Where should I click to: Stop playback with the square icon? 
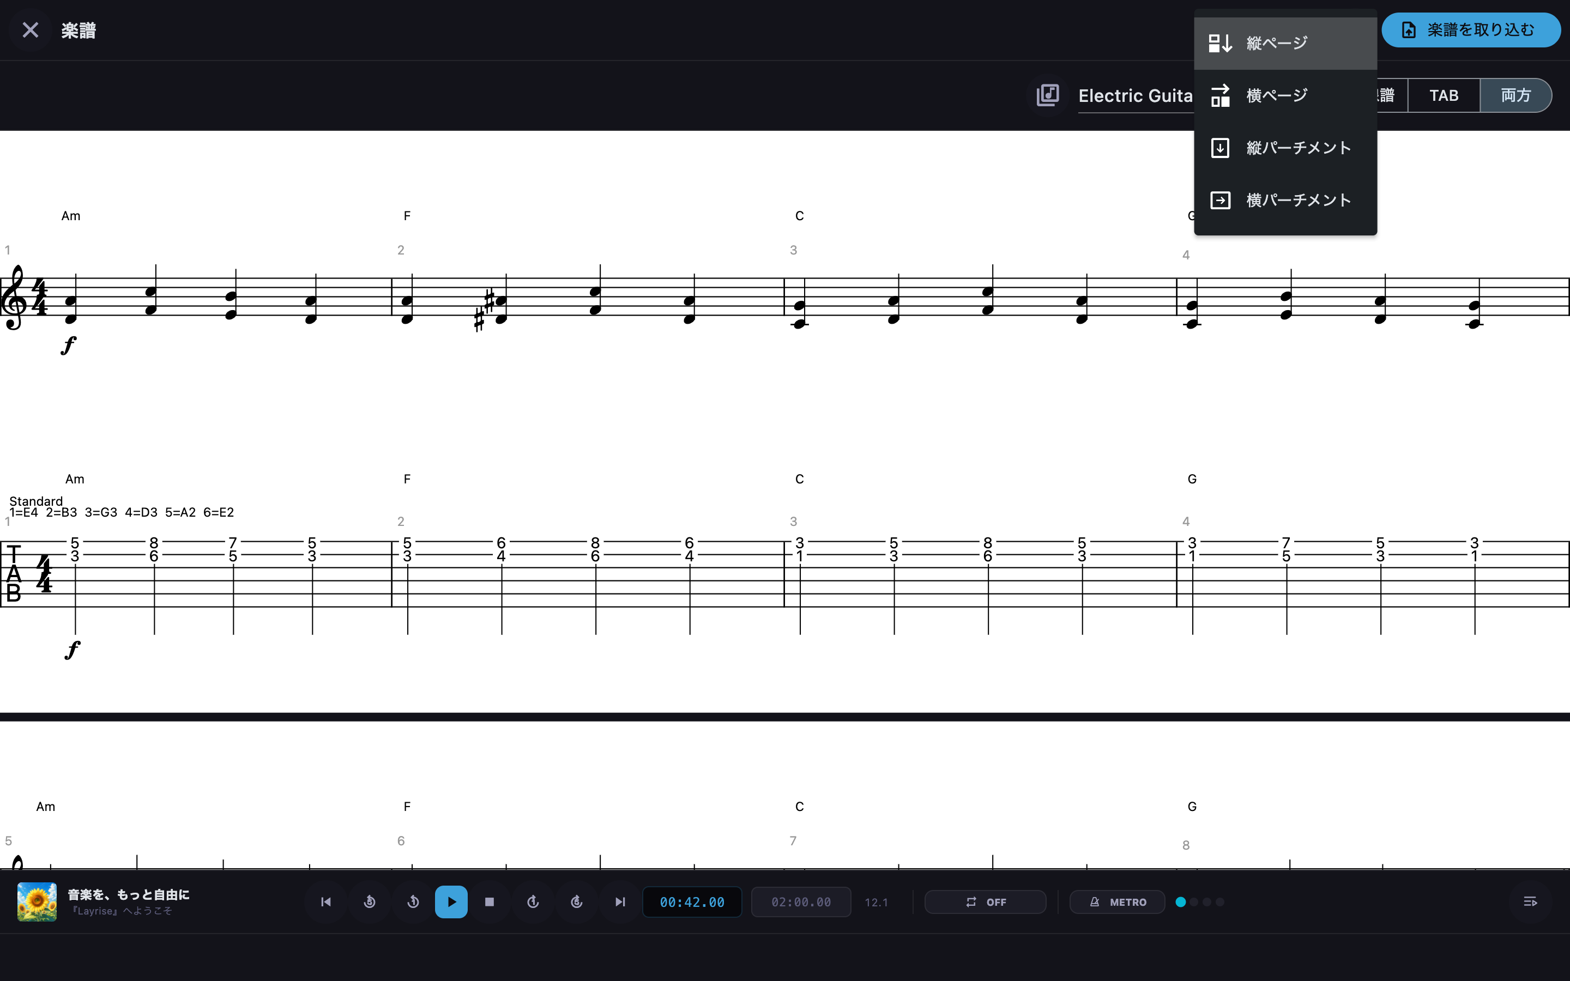[x=490, y=902]
